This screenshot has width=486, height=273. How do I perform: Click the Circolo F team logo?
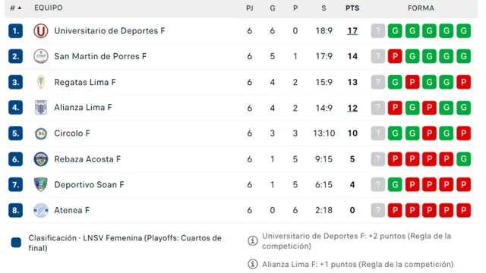coord(40,133)
